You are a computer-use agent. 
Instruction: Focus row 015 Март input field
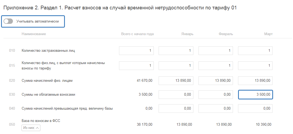255,66
